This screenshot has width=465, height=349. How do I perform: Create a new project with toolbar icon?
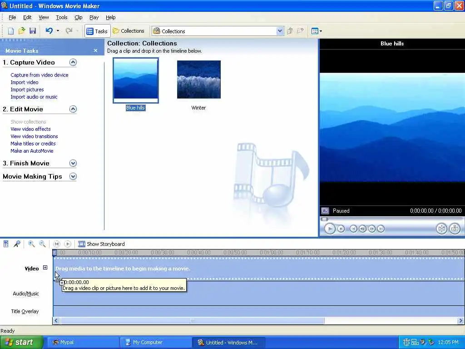[x=11, y=31]
